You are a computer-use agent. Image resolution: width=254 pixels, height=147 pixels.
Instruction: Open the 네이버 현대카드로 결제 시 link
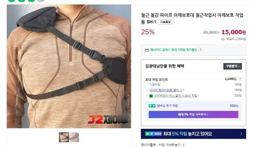pos(167,90)
